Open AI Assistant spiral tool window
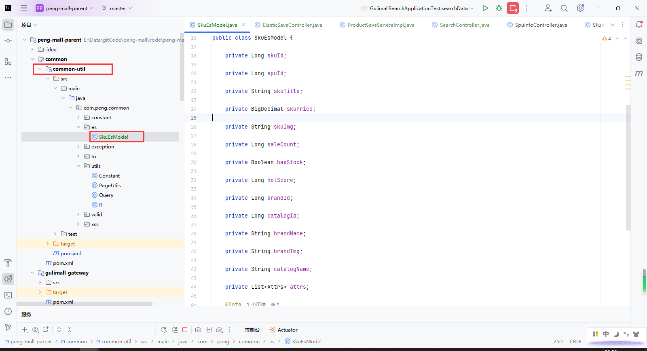The width and height of the screenshot is (647, 351). [x=639, y=41]
